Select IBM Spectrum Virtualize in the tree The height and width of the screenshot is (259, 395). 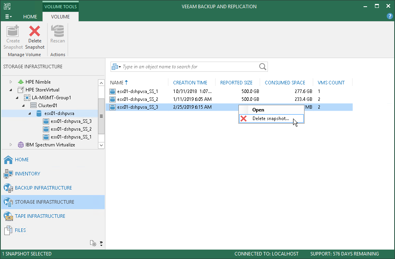click(x=50, y=145)
